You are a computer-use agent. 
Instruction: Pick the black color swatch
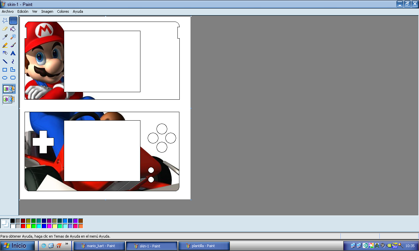point(13,221)
